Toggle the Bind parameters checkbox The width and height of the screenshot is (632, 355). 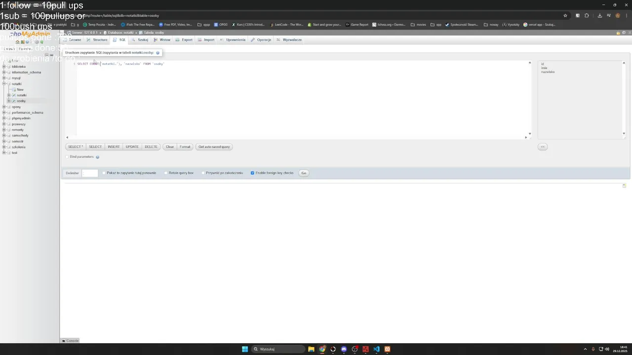tap(67, 157)
